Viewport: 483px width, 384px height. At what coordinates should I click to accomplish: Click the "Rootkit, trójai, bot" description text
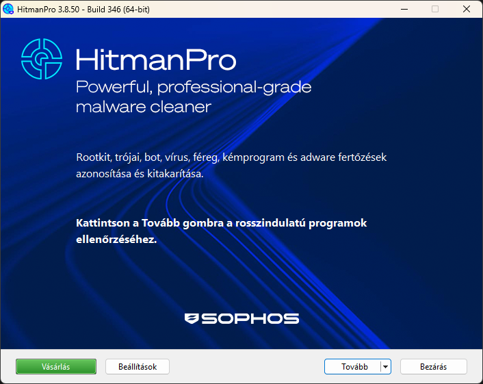231,157
